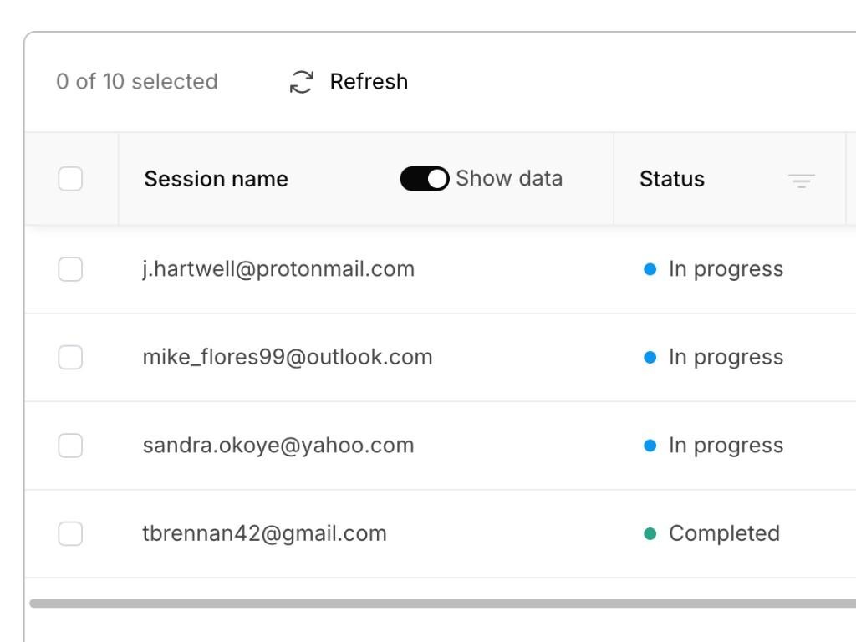The image size is (856, 642).
Task: Tick the checkbox for mike_flores99@outlook.com
Action: point(70,358)
